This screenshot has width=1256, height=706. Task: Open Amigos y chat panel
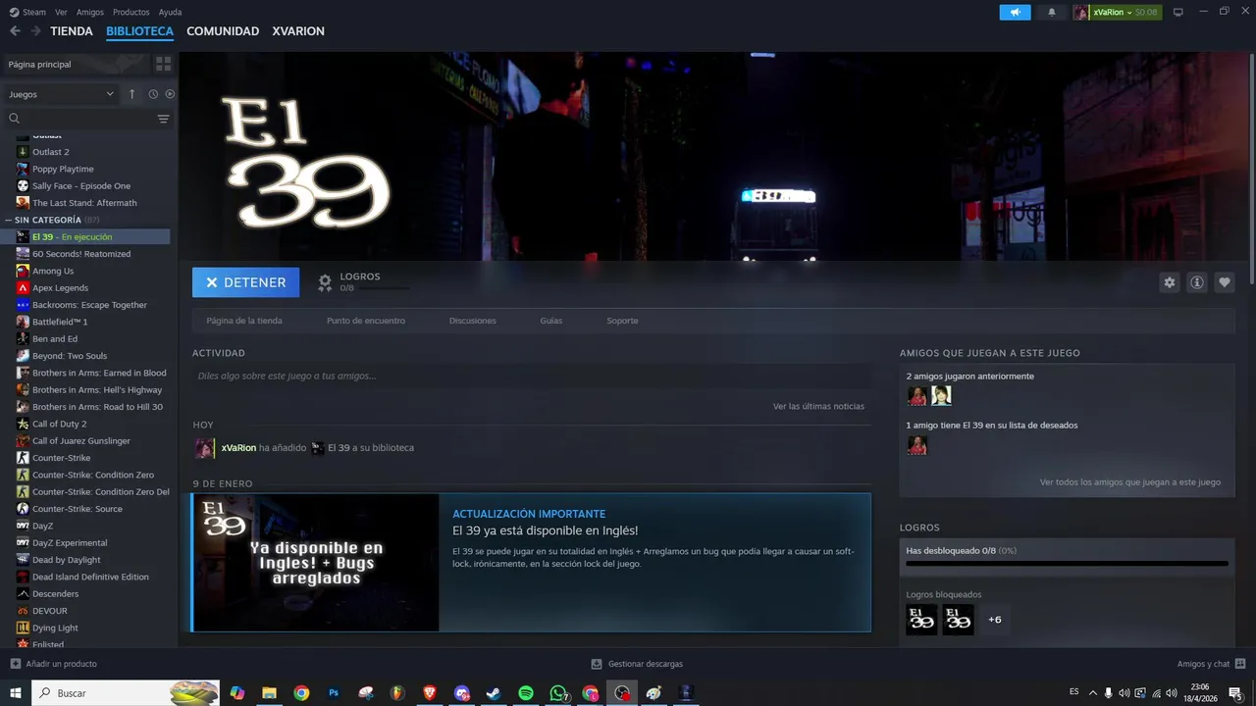(x=1212, y=664)
